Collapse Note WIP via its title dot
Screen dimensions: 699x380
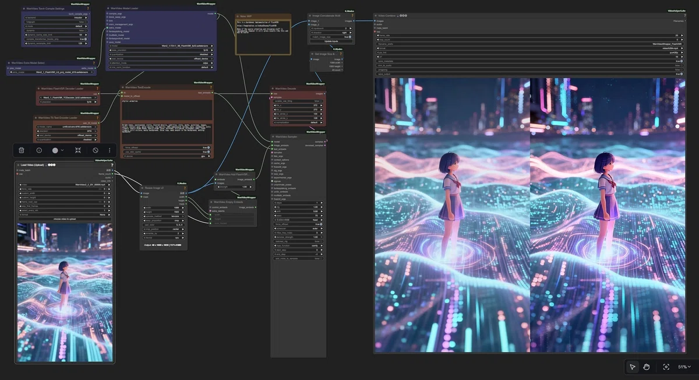pyautogui.click(x=238, y=16)
